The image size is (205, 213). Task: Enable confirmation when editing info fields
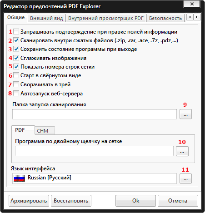[16, 32]
